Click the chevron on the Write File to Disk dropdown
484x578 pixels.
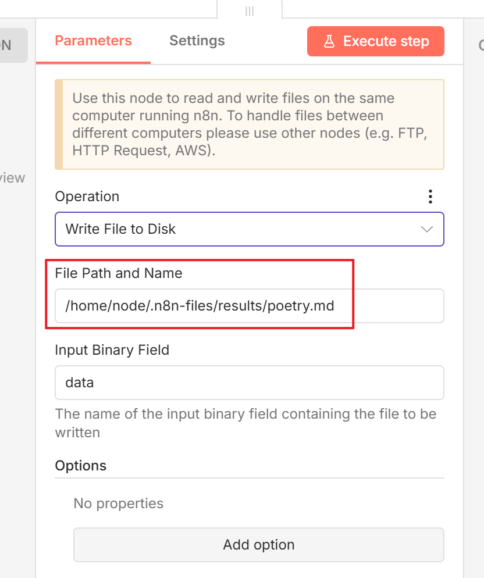(x=427, y=229)
